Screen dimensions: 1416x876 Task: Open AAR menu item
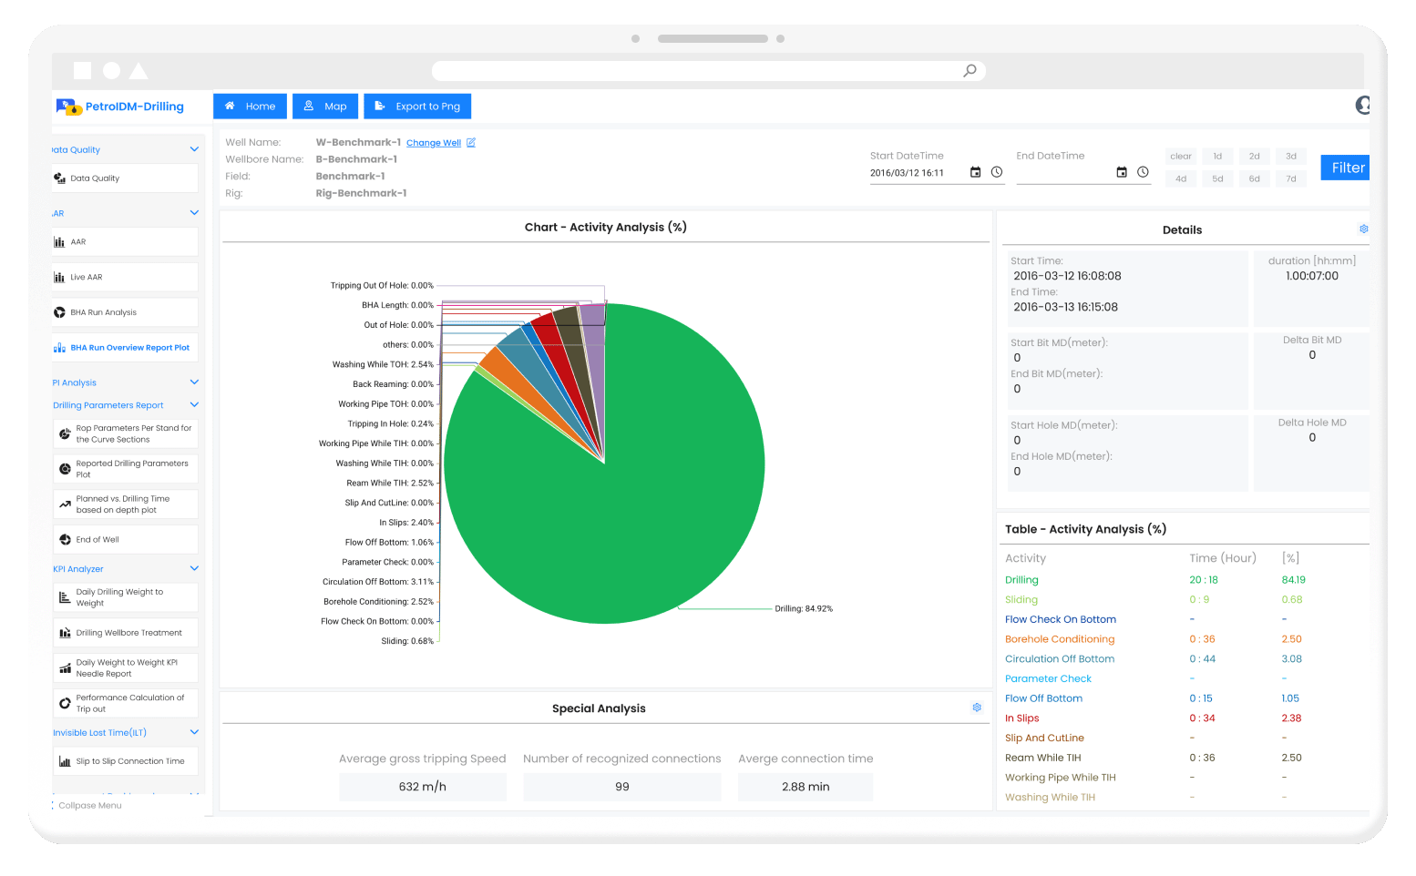[125, 242]
